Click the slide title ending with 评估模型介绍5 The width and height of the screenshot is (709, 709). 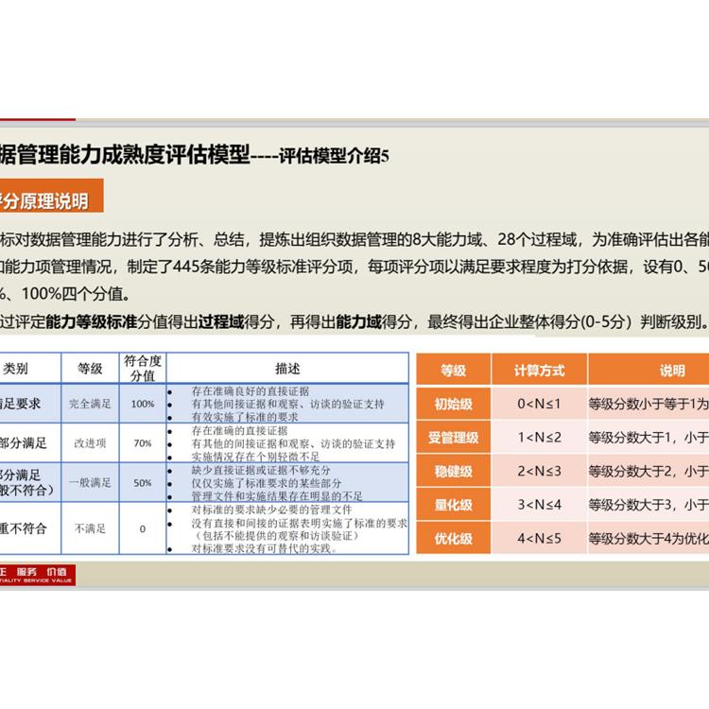pyautogui.click(x=195, y=156)
